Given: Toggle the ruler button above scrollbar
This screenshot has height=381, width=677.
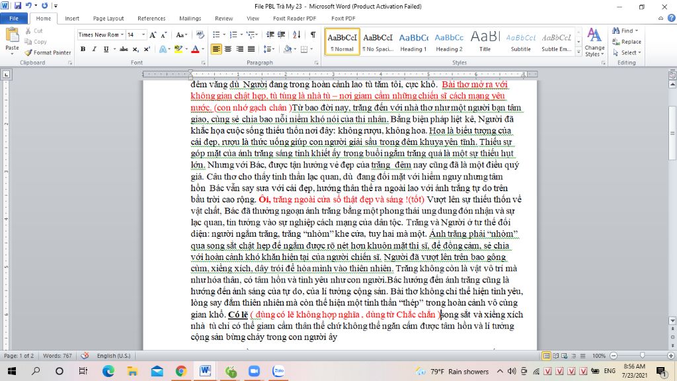Looking at the screenshot, I should pyautogui.click(x=672, y=75).
